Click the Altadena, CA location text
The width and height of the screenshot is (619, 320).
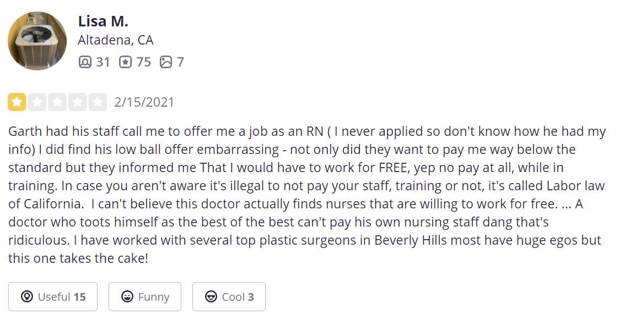(116, 40)
